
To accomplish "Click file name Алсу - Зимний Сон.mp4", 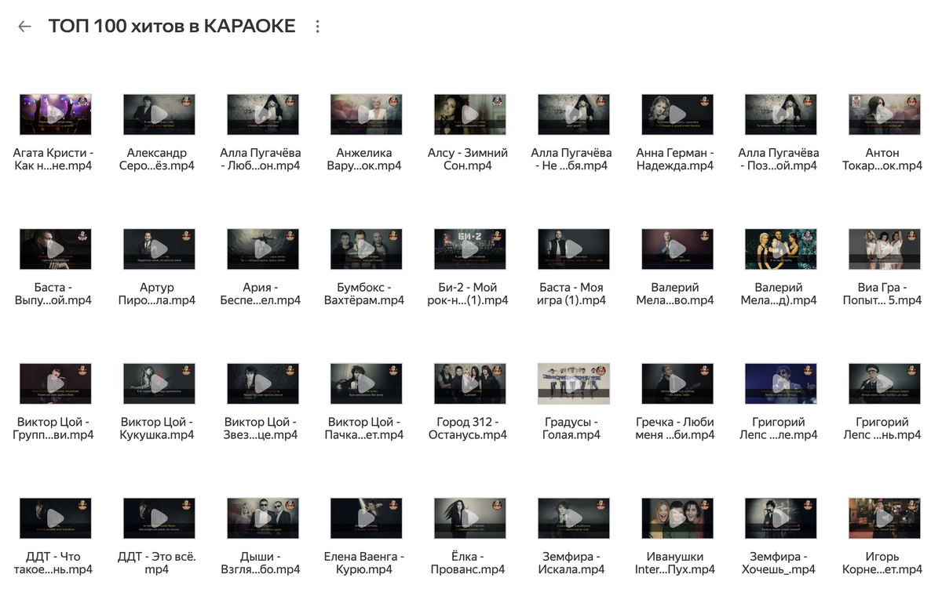I will point(468,159).
